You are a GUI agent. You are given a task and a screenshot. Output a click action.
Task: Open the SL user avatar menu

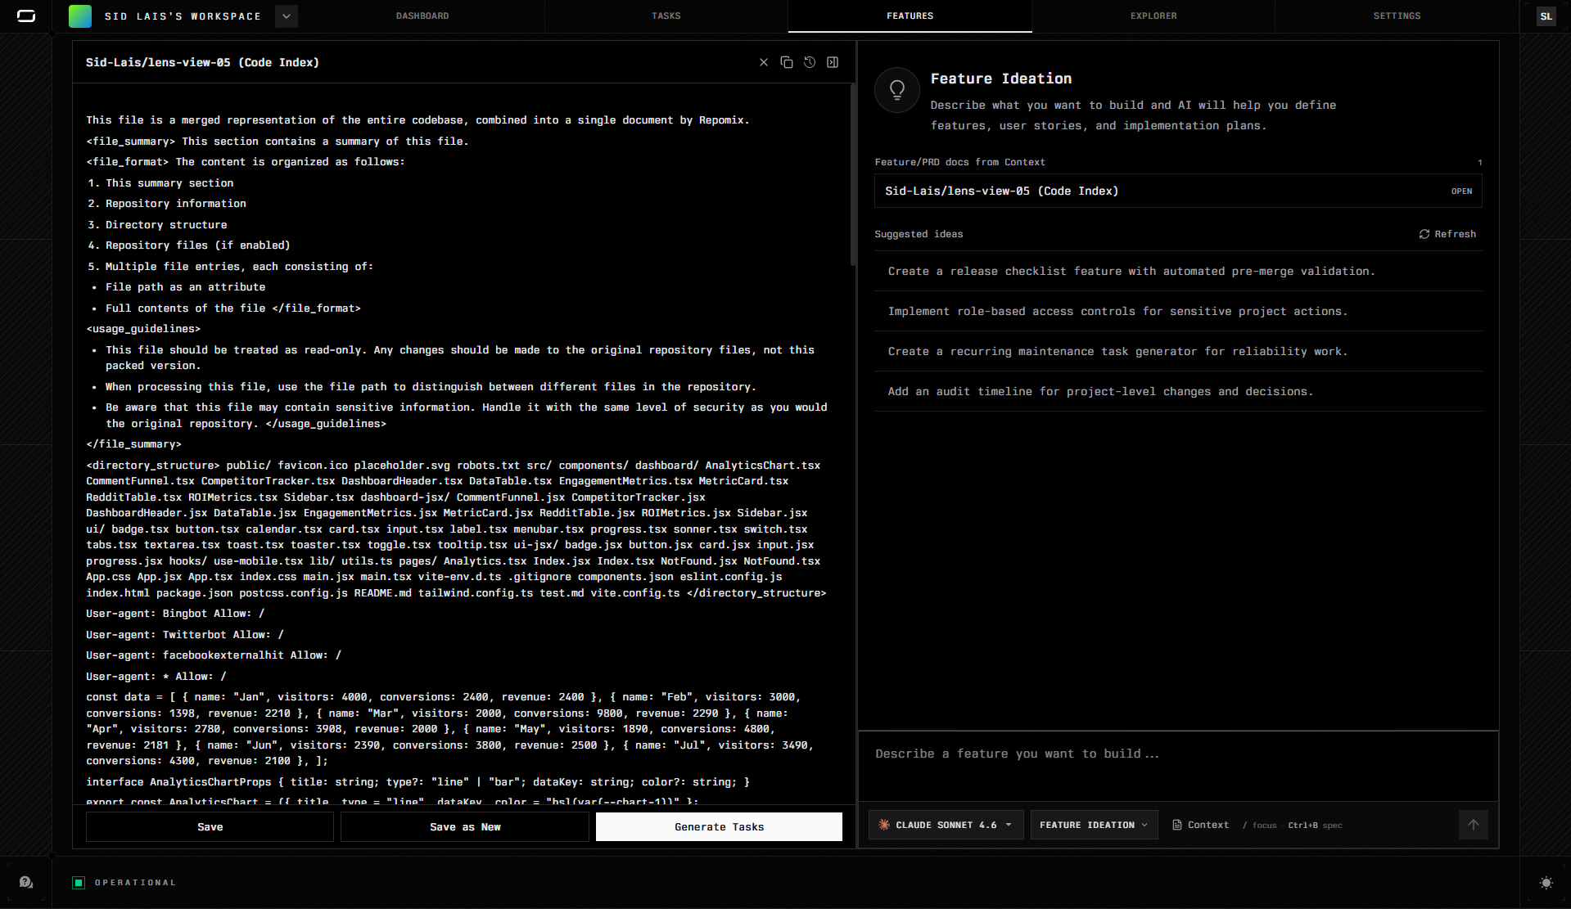point(1545,16)
